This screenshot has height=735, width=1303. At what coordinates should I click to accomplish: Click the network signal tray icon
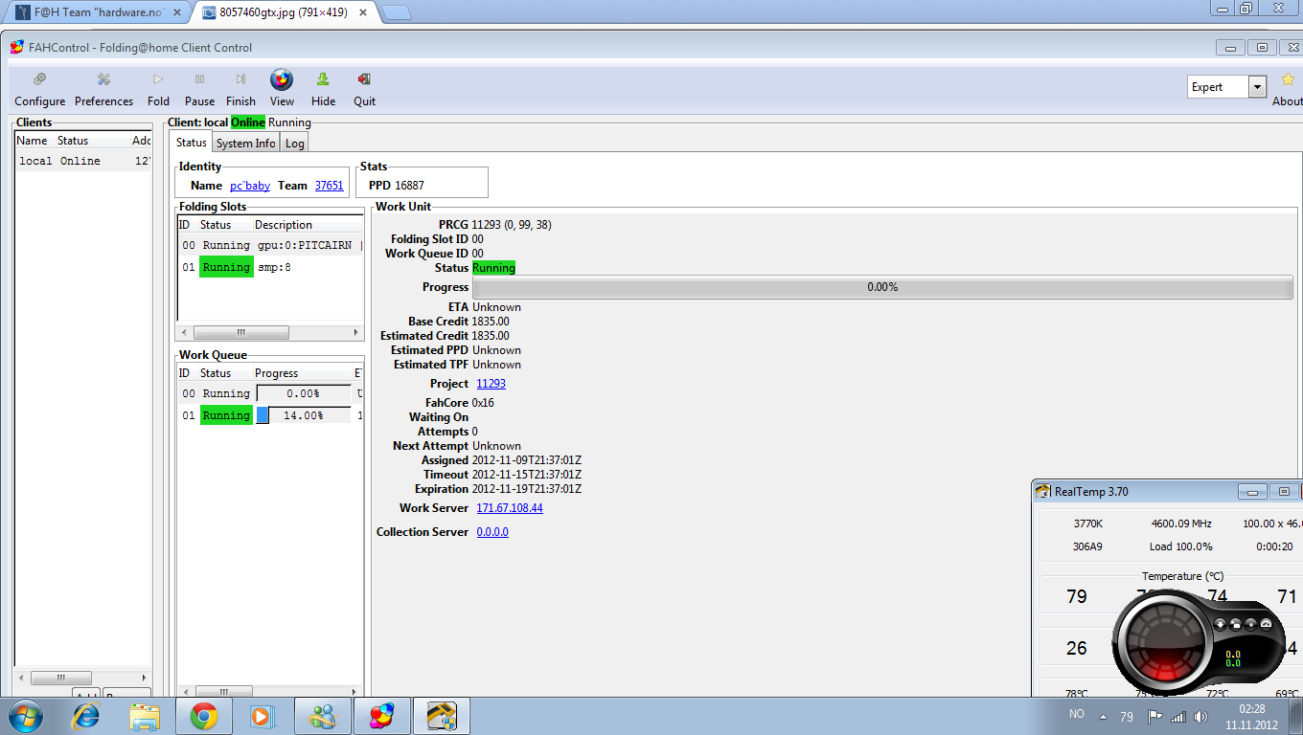(1177, 716)
